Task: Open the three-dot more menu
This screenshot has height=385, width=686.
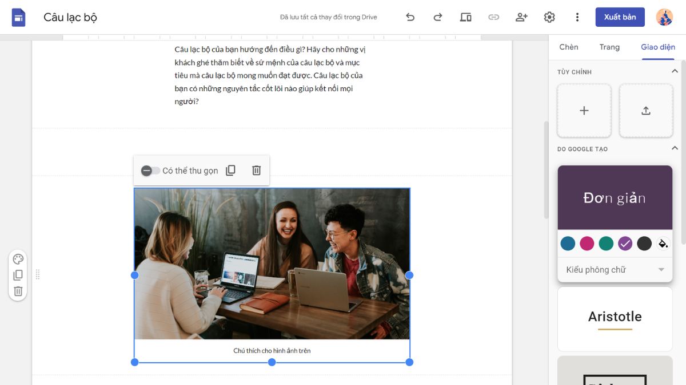Action: [577, 17]
